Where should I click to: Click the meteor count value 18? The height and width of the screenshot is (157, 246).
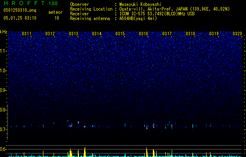tap(57, 18)
